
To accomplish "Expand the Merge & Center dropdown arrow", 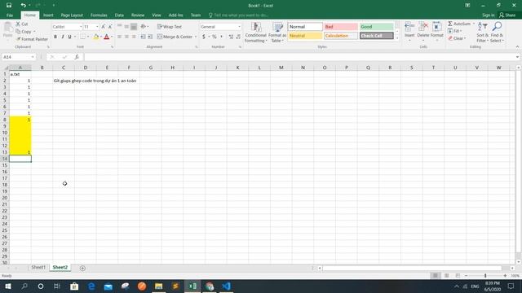I will coord(196,37).
